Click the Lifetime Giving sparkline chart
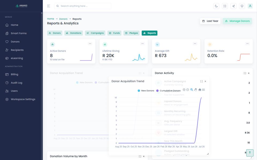The width and height of the screenshot is (257, 160). click(x=139, y=57)
